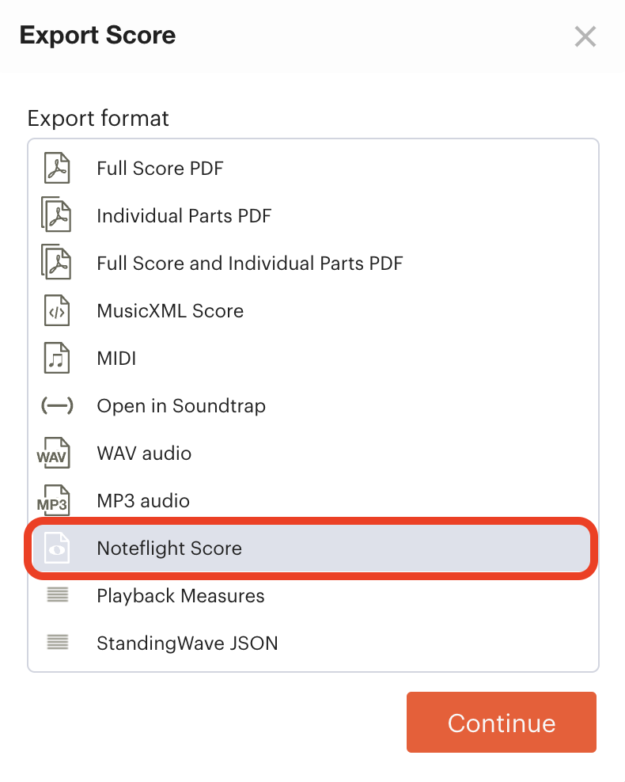
Task: Click the MusicXML code file icon
Action: click(57, 311)
